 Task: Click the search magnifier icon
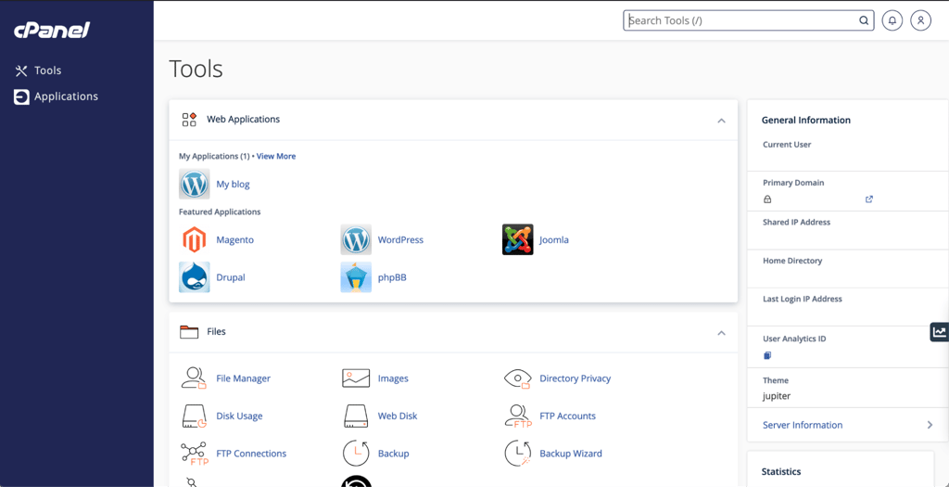point(864,20)
